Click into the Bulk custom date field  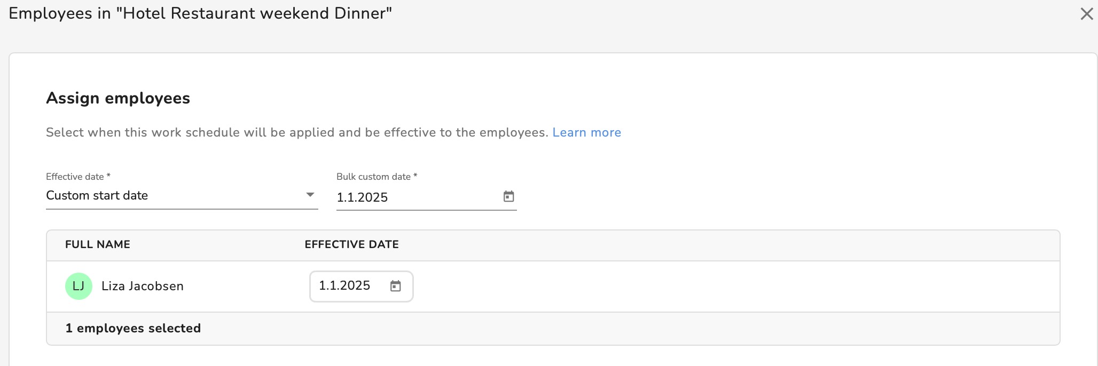(x=426, y=197)
